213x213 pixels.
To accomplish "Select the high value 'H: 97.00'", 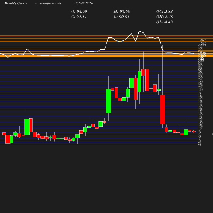I will pyautogui.click(x=122, y=12).
